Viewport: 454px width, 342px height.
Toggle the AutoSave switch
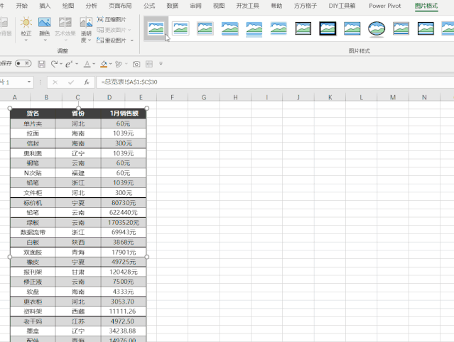click(x=23, y=63)
